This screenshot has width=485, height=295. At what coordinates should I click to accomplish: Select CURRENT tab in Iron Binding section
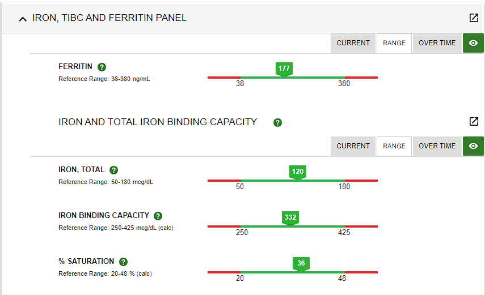point(353,146)
